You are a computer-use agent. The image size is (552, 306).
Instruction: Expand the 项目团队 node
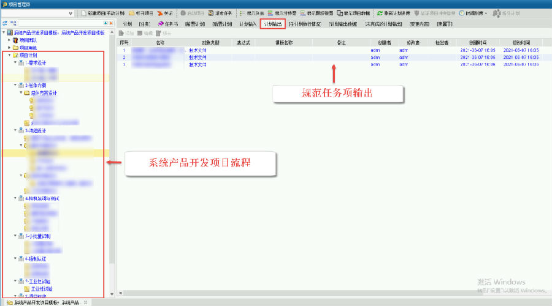[x=9, y=40]
